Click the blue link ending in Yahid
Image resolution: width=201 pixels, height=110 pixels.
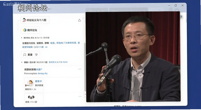point(58,62)
